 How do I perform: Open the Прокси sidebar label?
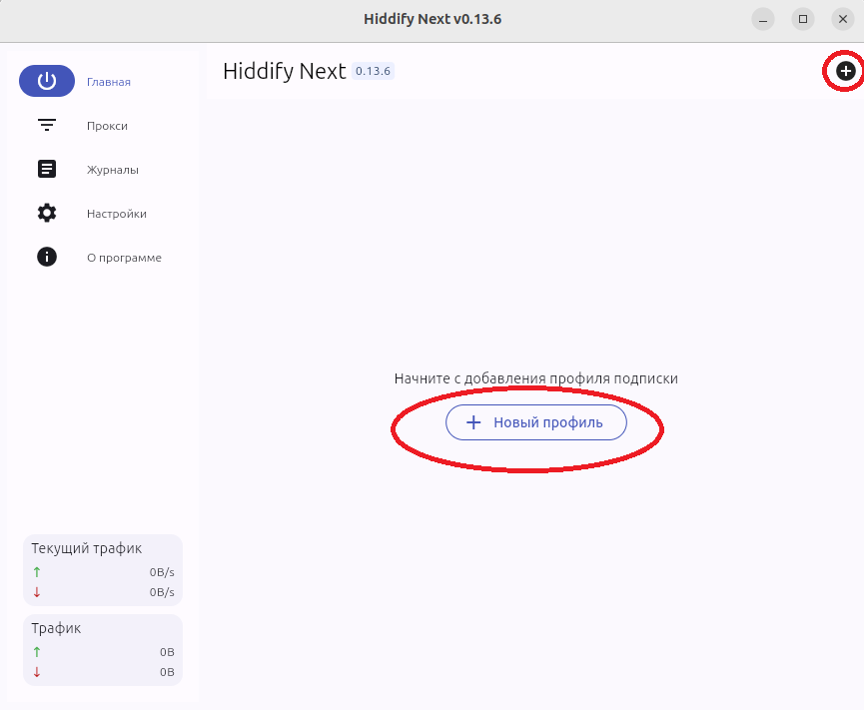[x=107, y=126]
